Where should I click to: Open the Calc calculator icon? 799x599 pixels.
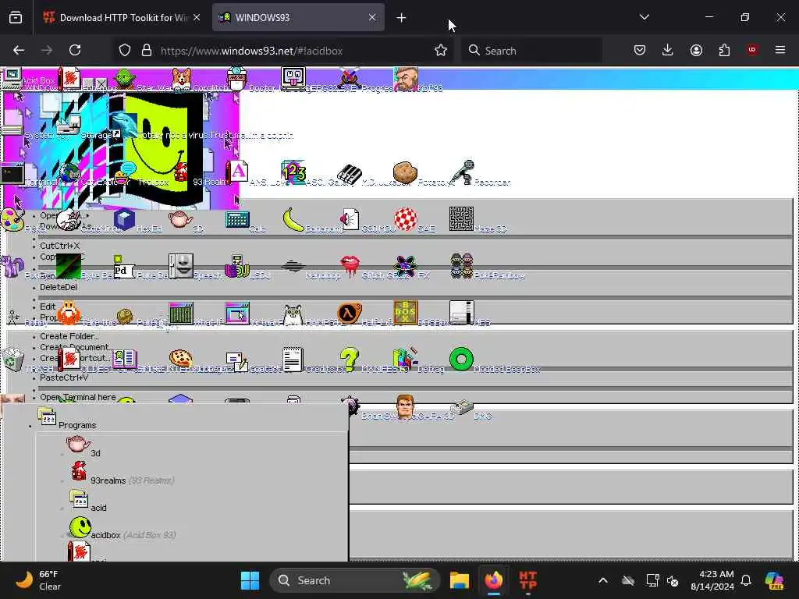point(237,219)
